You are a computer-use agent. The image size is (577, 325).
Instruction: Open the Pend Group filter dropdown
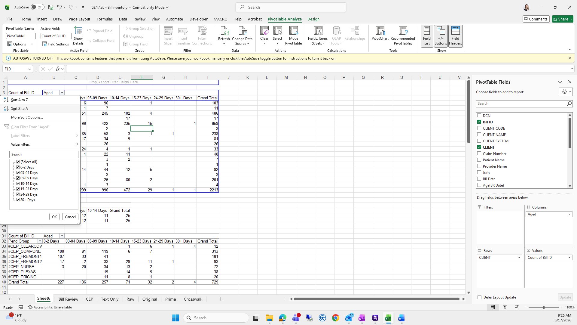[40, 241]
